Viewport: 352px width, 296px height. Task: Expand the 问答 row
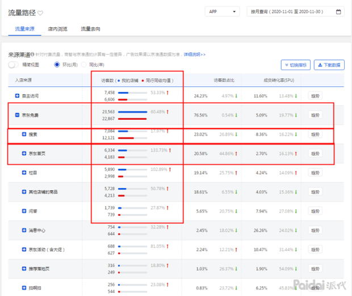24,211
